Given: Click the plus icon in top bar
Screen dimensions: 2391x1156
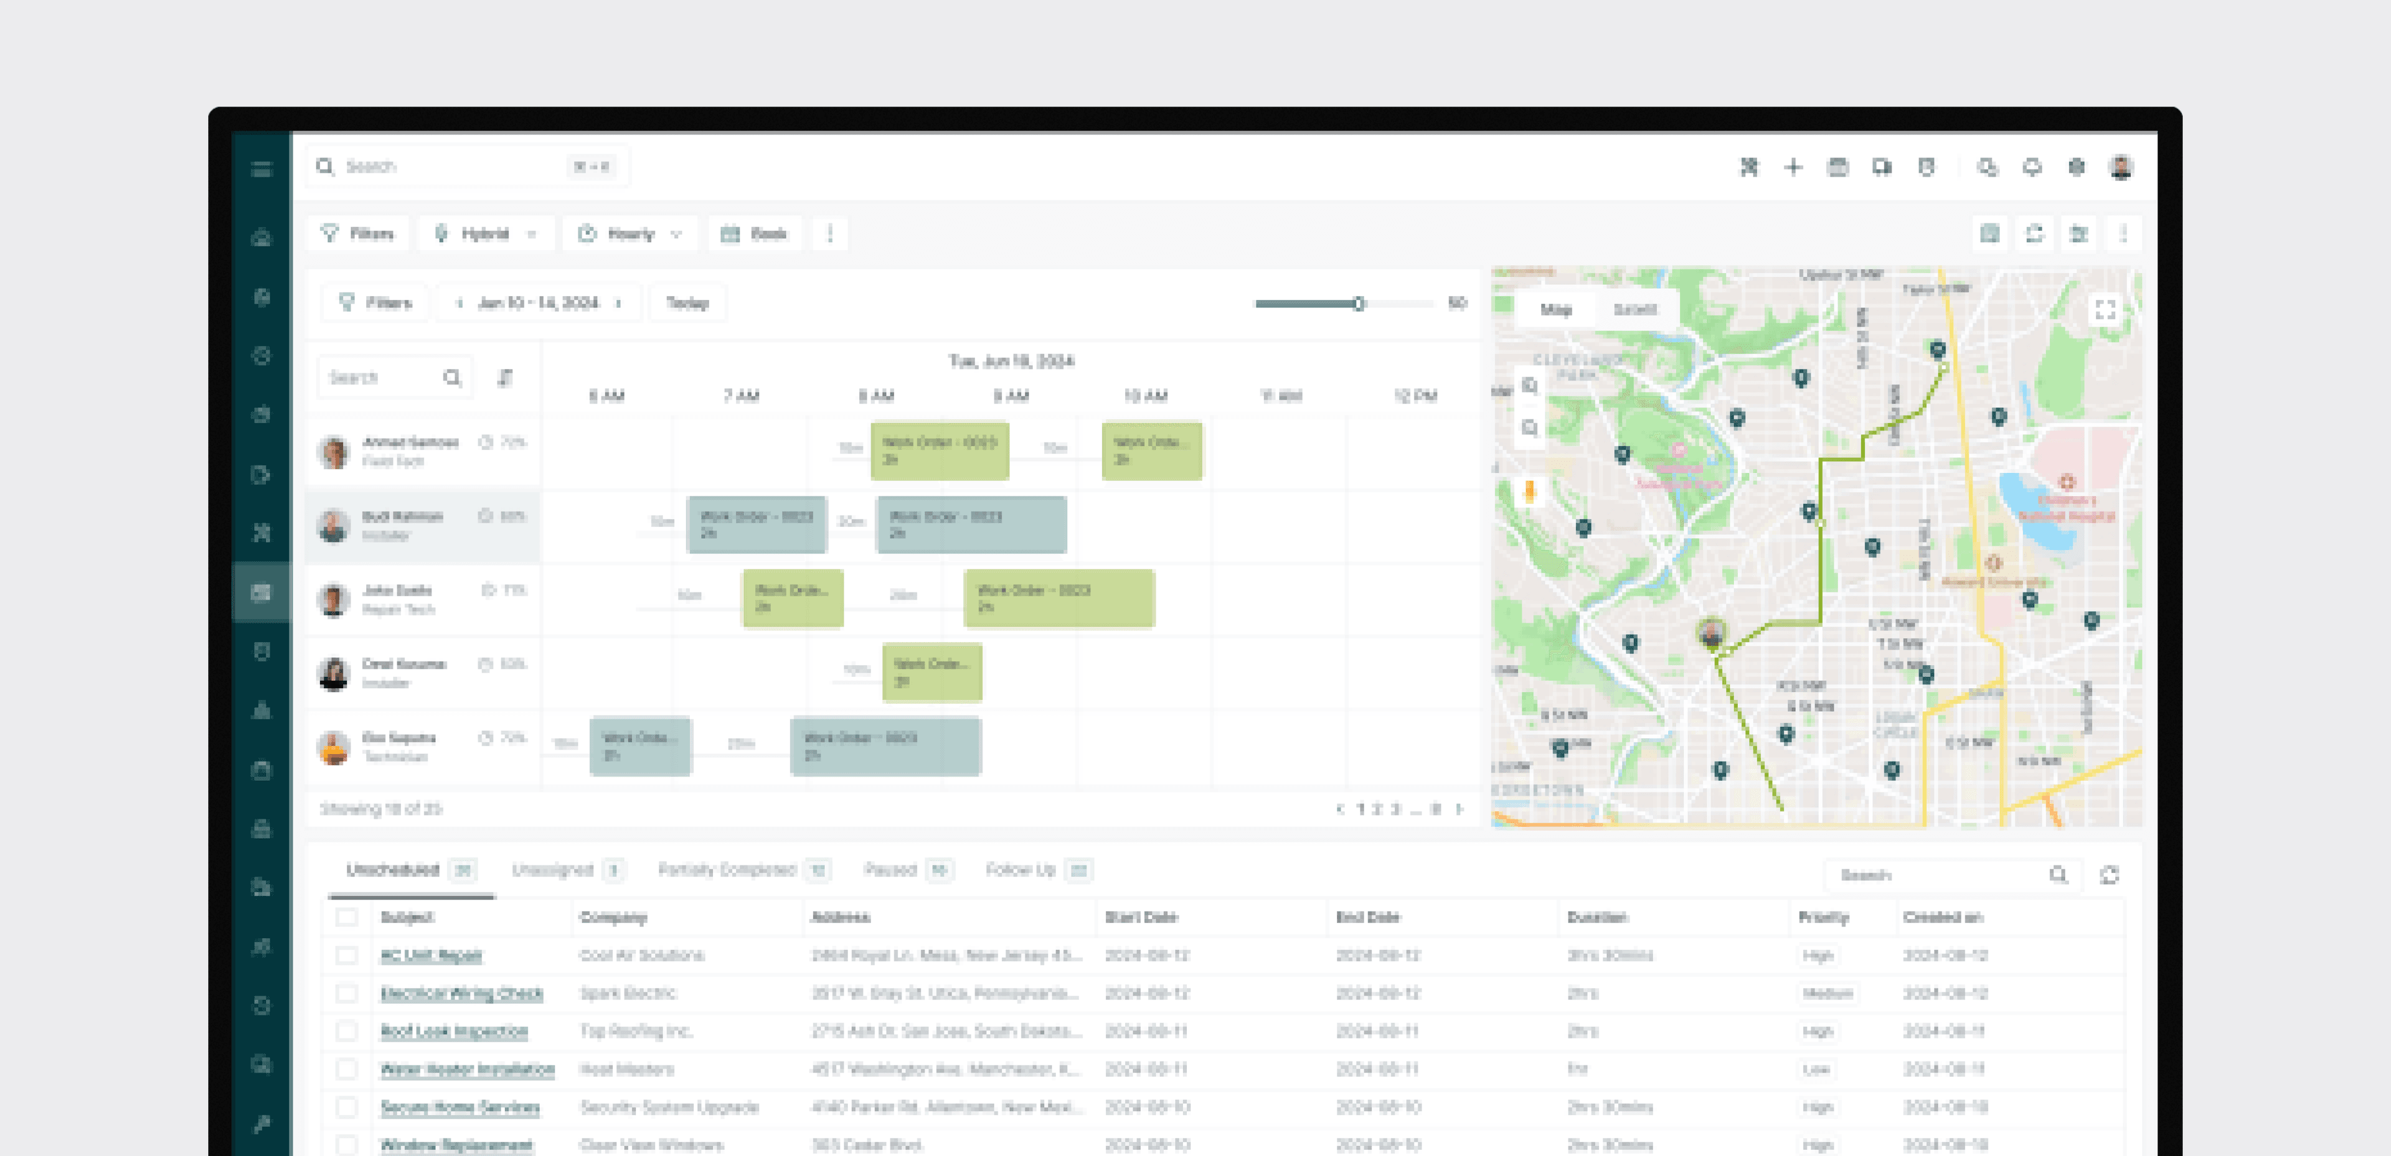Looking at the screenshot, I should click(1793, 167).
